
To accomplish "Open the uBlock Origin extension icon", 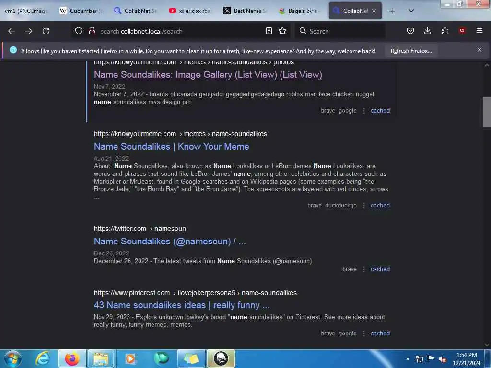I will coord(462,31).
